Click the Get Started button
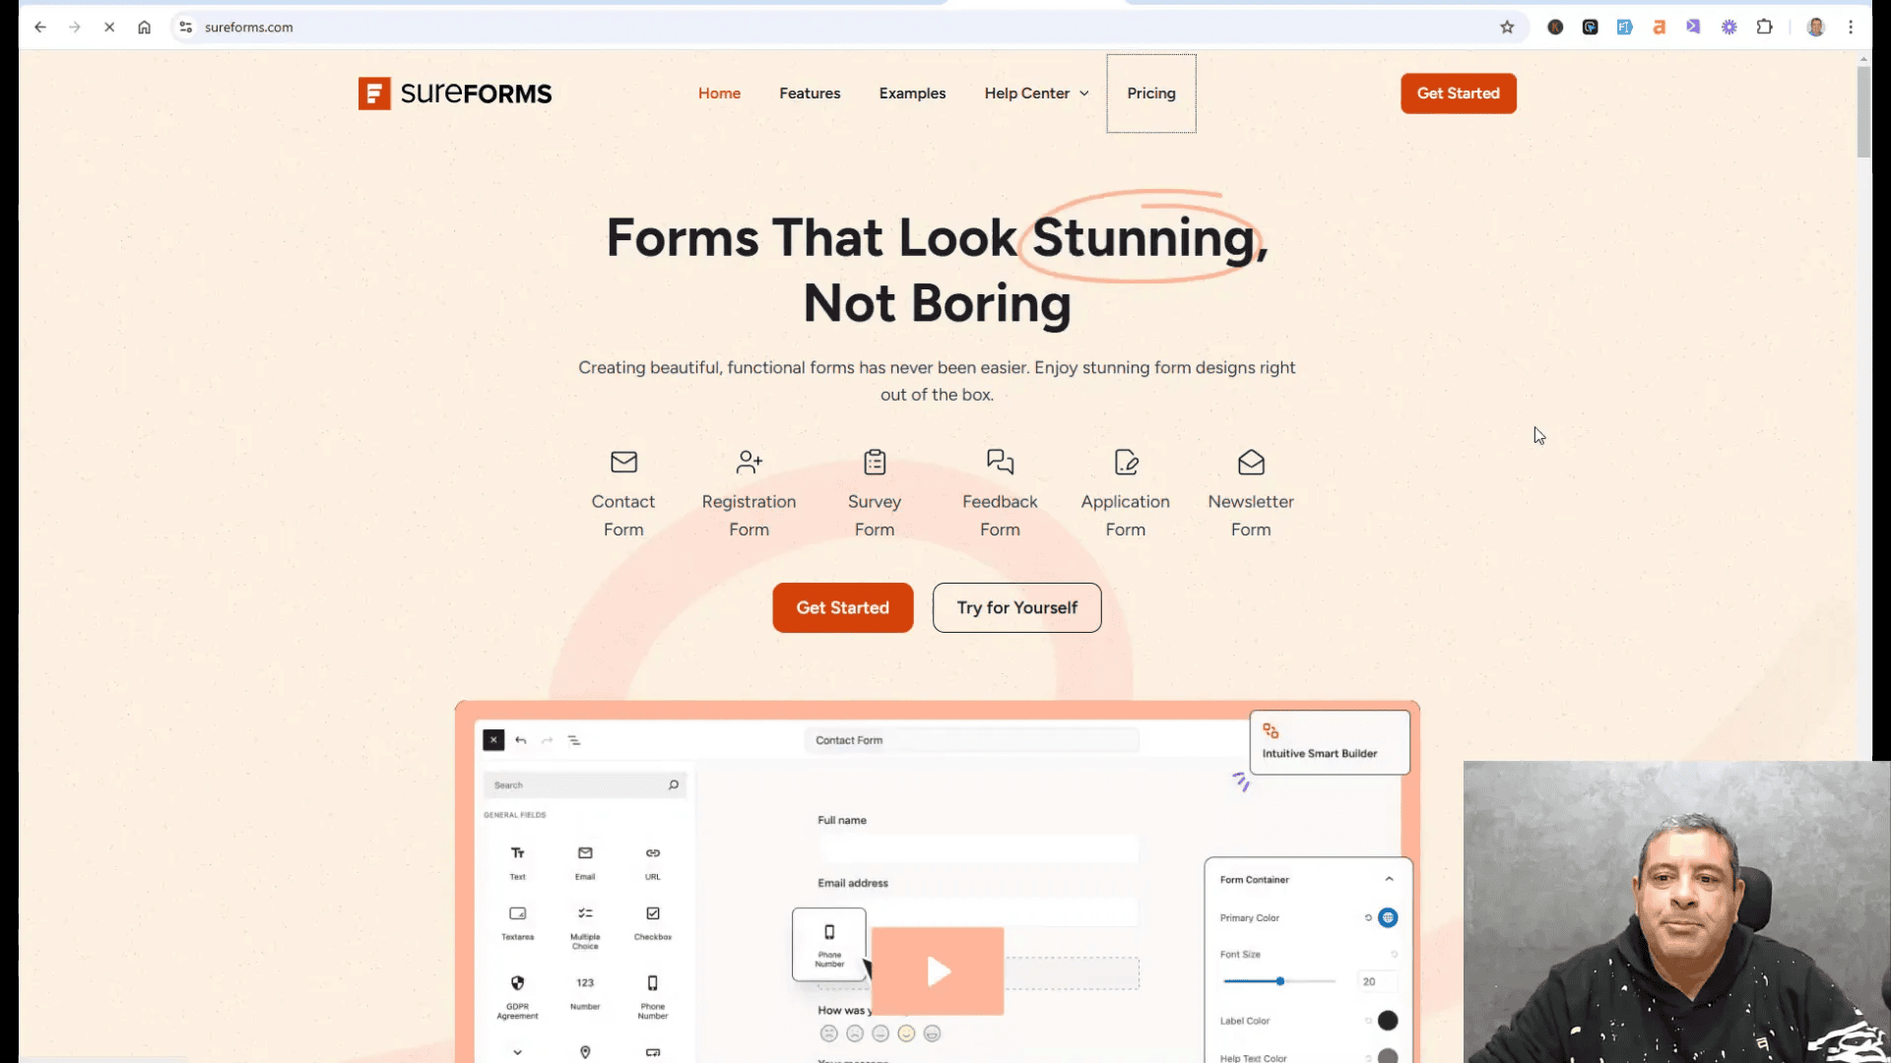 [1459, 93]
